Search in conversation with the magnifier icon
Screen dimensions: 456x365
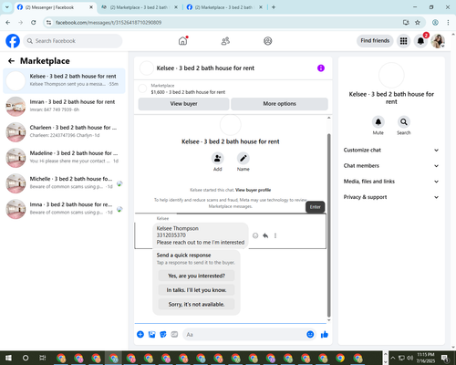pyautogui.click(x=404, y=122)
